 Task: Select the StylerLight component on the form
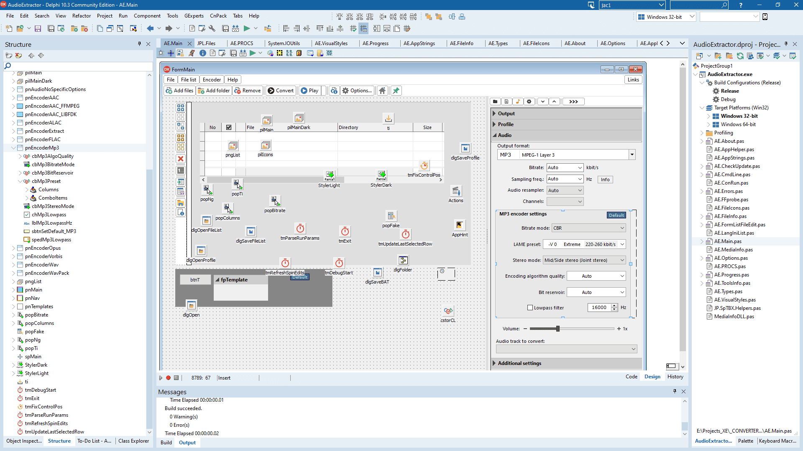tap(330, 176)
